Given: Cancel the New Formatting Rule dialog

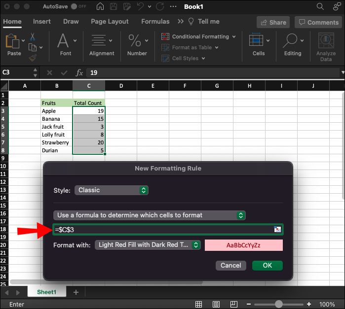Looking at the screenshot, I should point(230,265).
